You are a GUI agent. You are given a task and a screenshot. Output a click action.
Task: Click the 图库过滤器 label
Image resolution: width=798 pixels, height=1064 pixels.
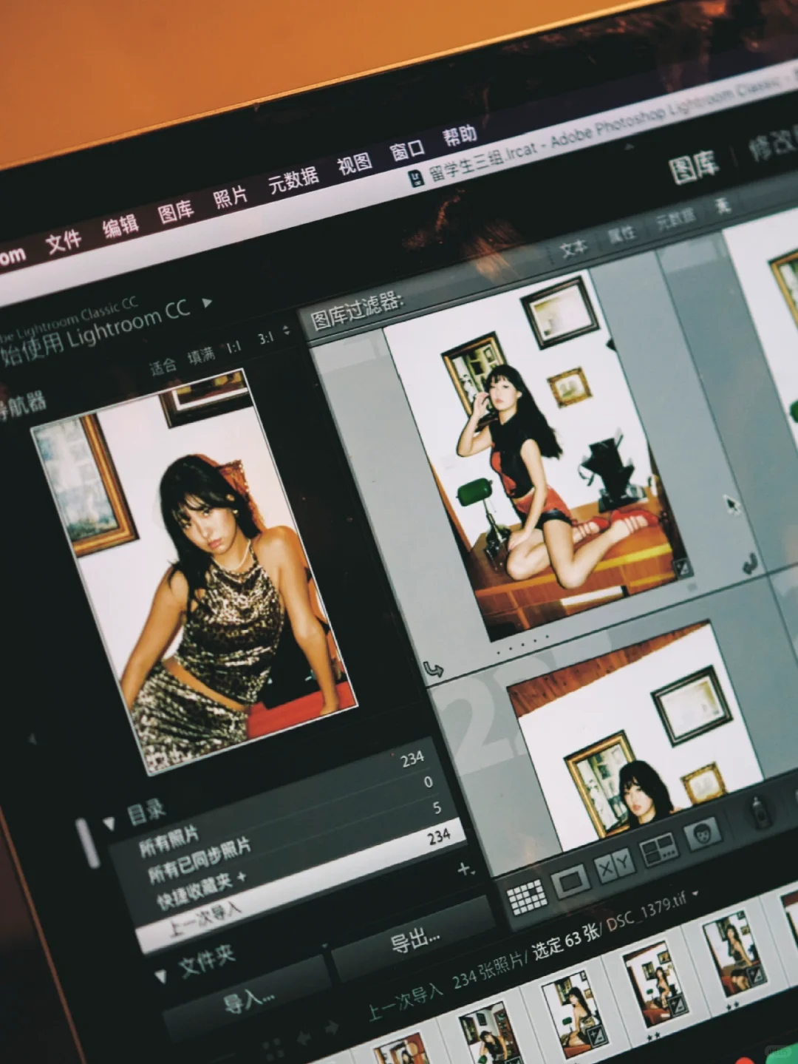(356, 309)
